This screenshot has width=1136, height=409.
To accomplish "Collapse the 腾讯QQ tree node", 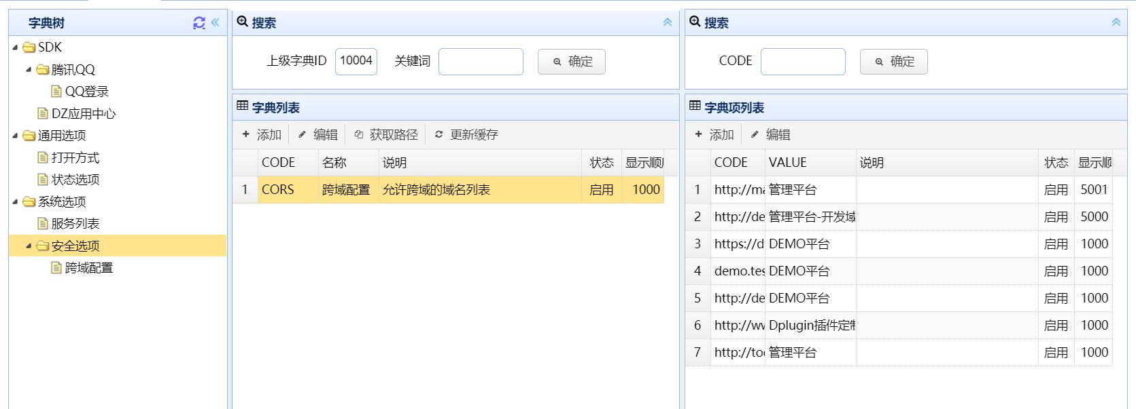I will [29, 69].
